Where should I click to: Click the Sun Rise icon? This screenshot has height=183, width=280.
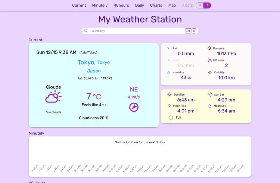pyautogui.click(x=169, y=94)
